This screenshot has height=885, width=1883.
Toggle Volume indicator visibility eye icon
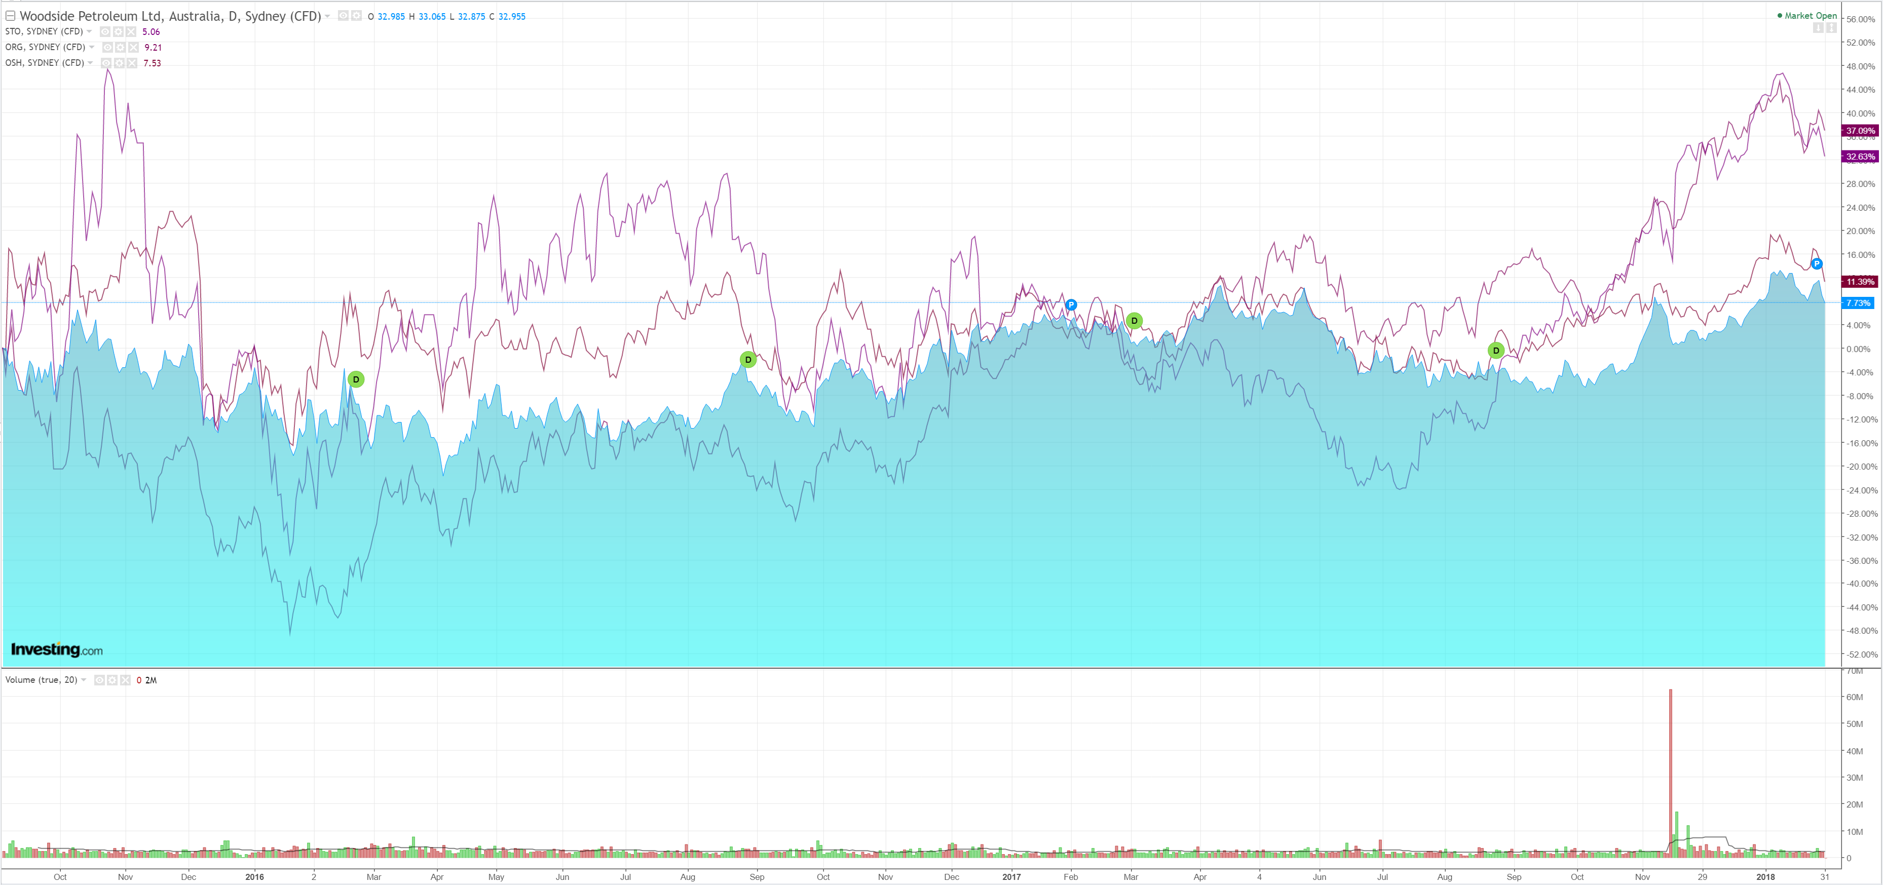[x=99, y=680]
